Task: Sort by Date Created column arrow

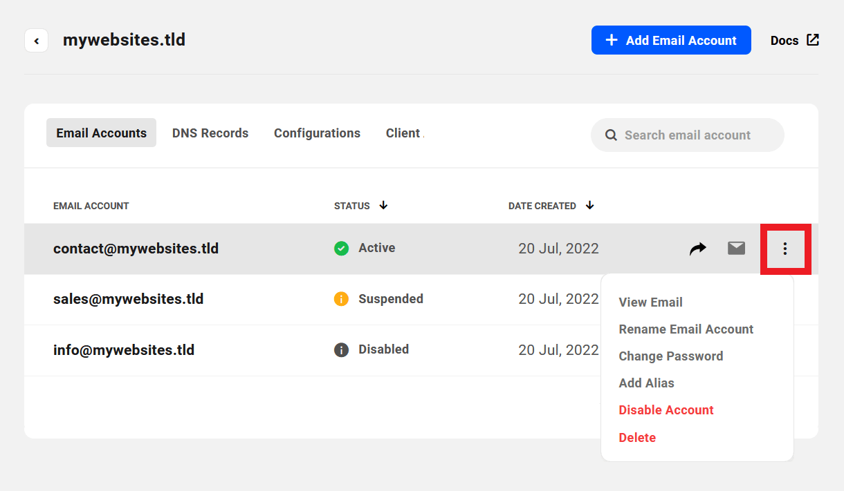Action: (589, 205)
